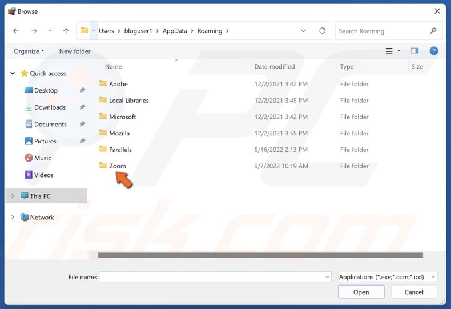The width and height of the screenshot is (451, 309).
Task: Click the pin icon next to Pictures
Action: (x=83, y=141)
